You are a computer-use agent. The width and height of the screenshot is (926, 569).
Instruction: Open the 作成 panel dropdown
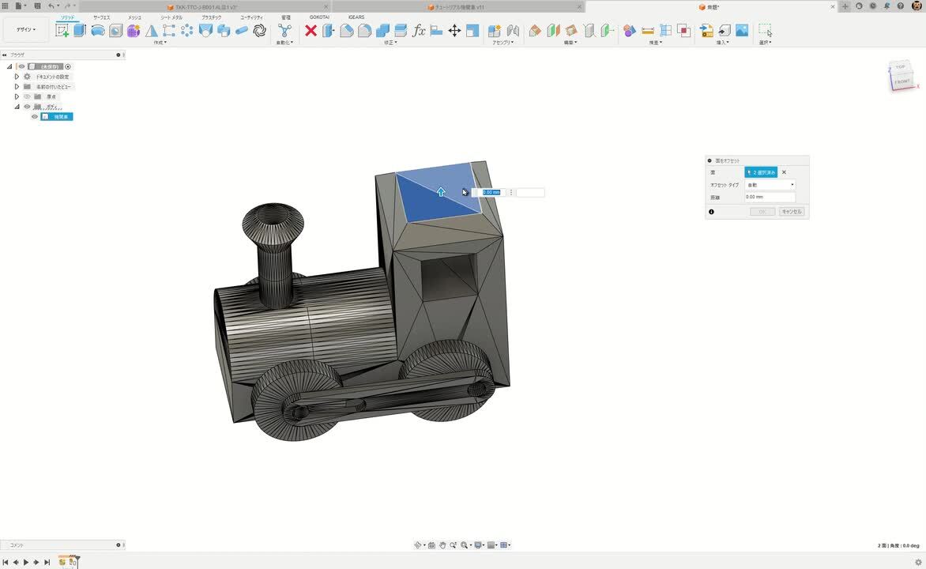click(160, 43)
